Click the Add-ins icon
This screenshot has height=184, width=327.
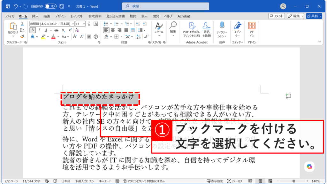(x=252, y=30)
